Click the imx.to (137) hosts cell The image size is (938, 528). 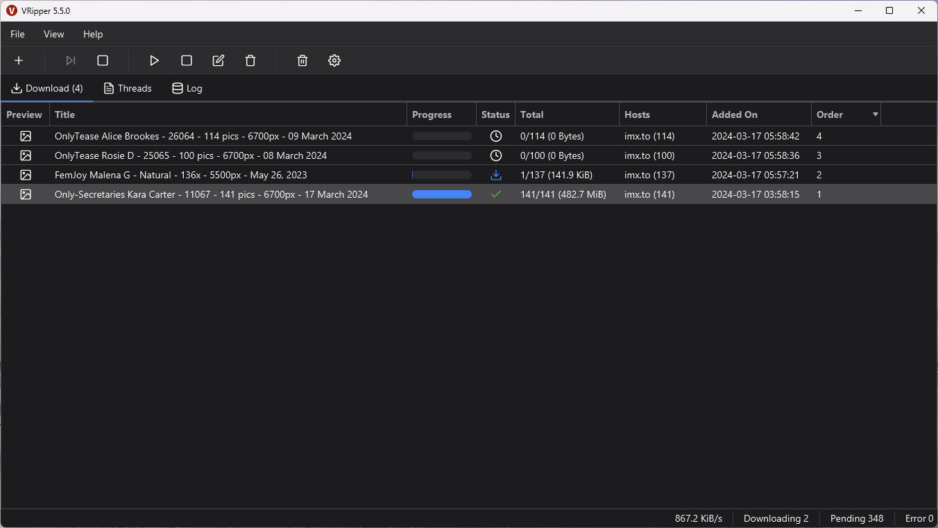click(649, 175)
